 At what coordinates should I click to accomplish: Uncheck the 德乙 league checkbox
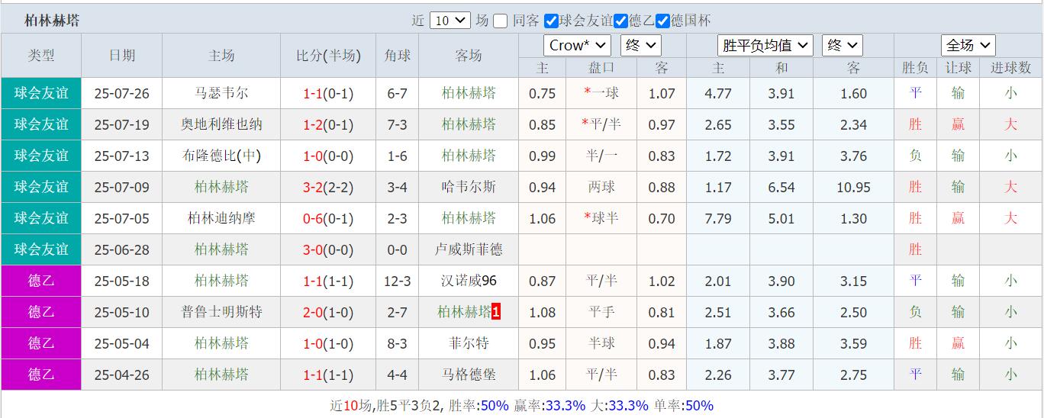point(621,21)
